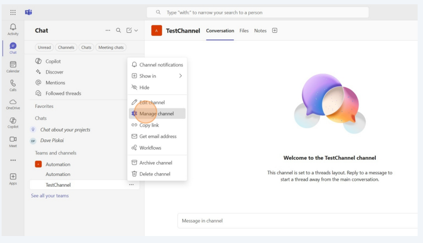This screenshot has width=423, height=243.
Task: Expand the Show in submenu
Action: tap(157, 76)
